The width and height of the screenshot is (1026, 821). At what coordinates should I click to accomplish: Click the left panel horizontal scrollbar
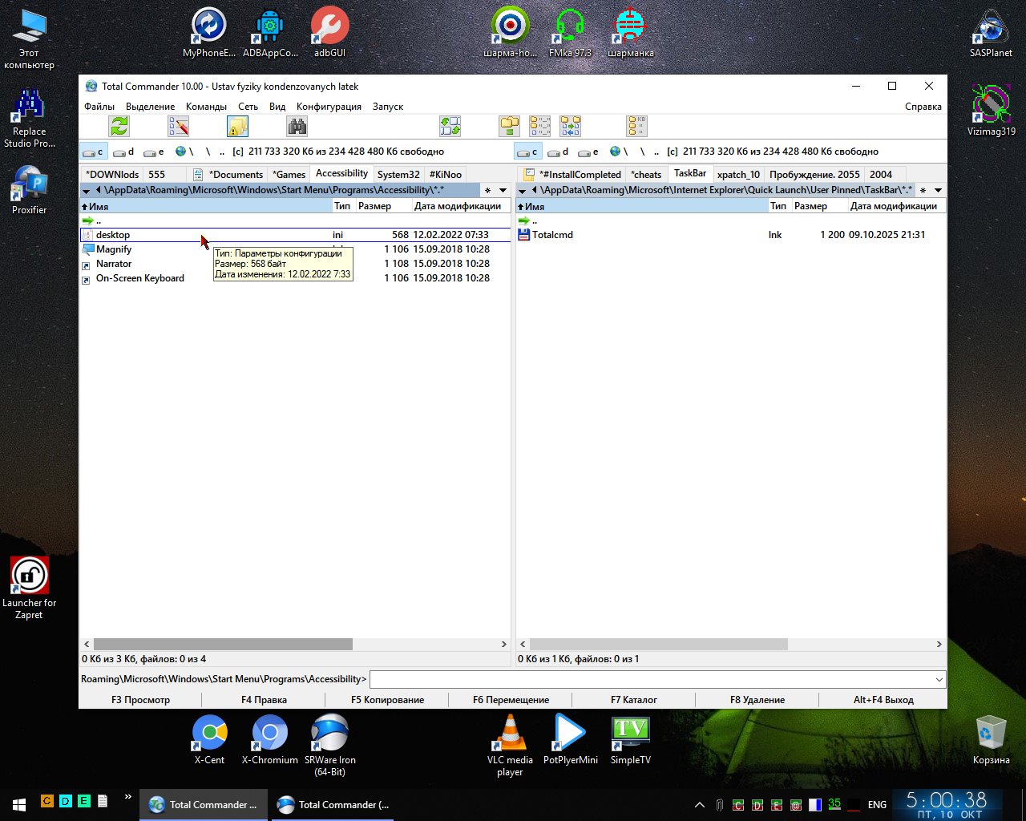coord(223,645)
